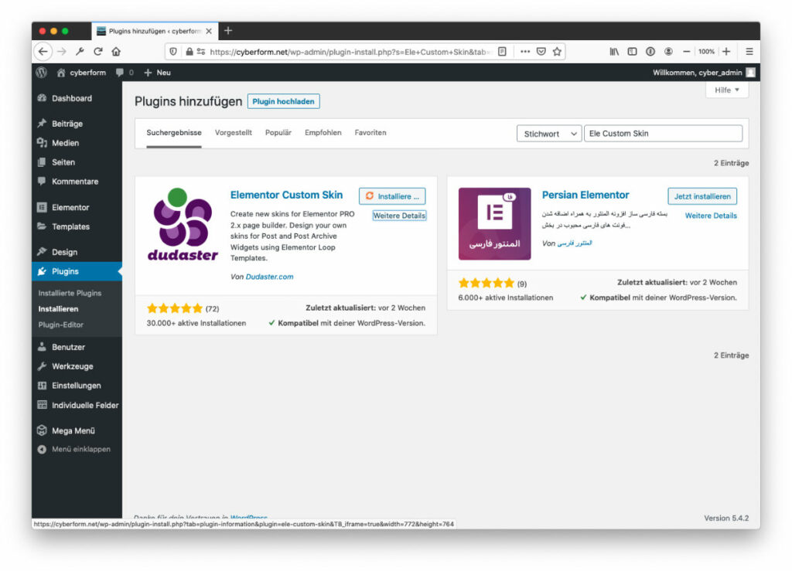The width and height of the screenshot is (792, 571).
Task: Open the Installieren submenu item
Action: 58,309
